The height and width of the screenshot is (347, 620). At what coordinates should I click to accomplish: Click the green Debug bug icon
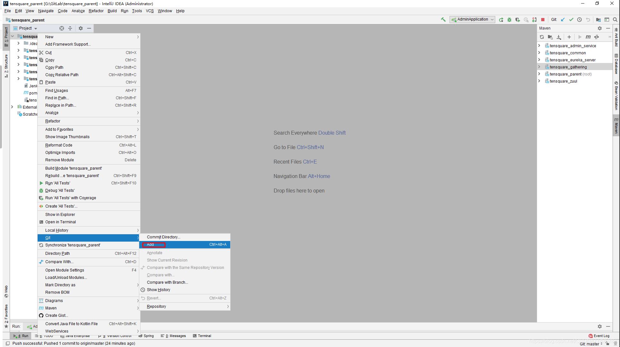pyautogui.click(x=509, y=20)
